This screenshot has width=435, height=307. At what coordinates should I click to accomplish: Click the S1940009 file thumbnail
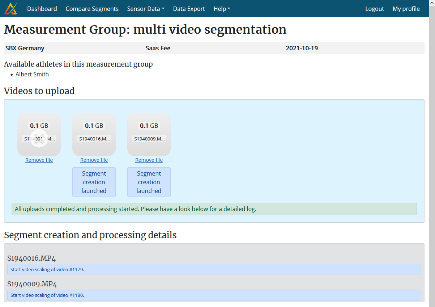149,134
